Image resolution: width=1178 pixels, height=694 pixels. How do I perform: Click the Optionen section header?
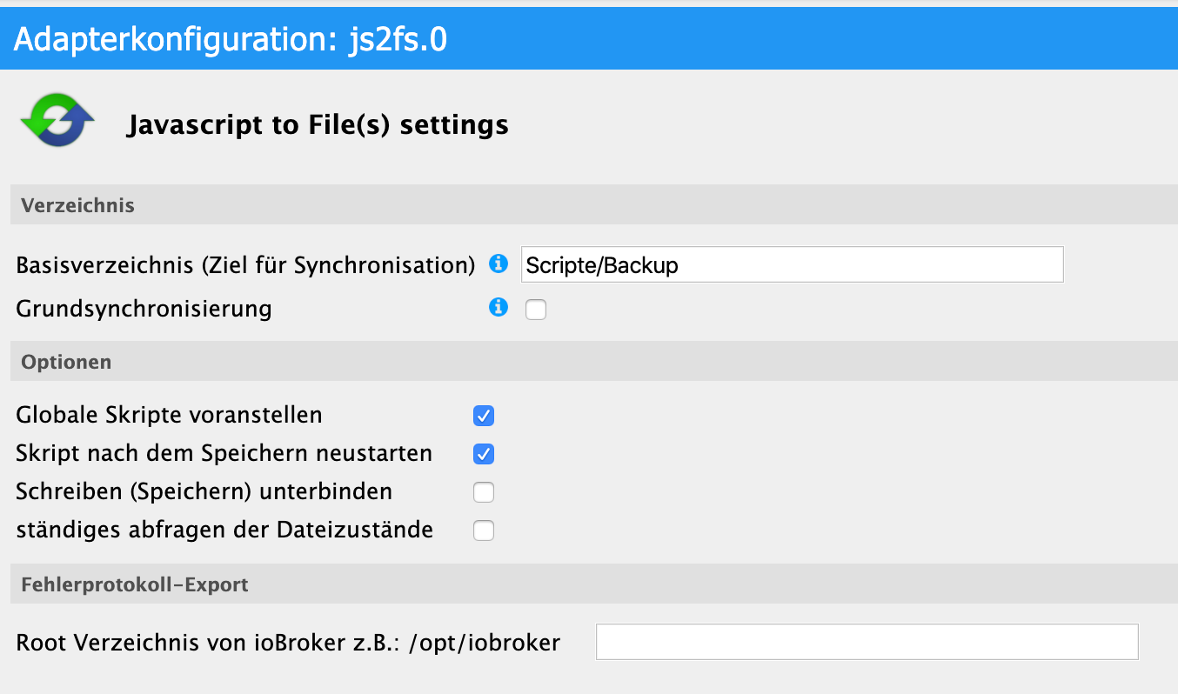coord(66,362)
